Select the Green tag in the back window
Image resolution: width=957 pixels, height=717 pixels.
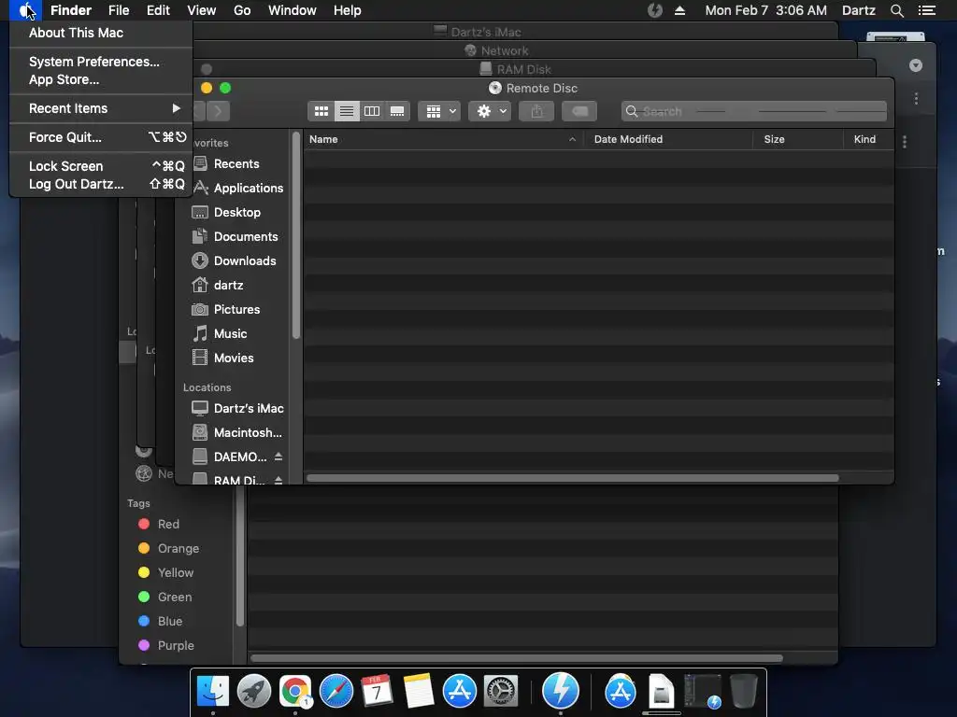(x=164, y=597)
